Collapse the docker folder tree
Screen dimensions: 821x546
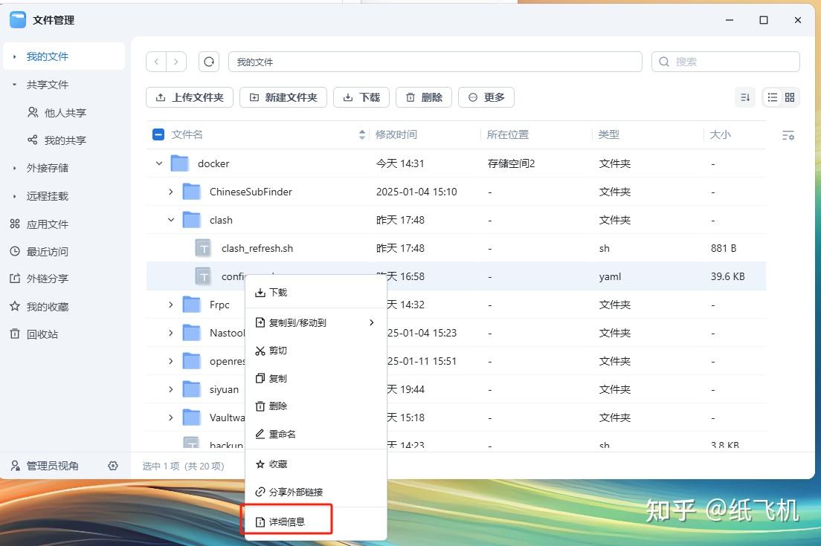[x=158, y=163]
